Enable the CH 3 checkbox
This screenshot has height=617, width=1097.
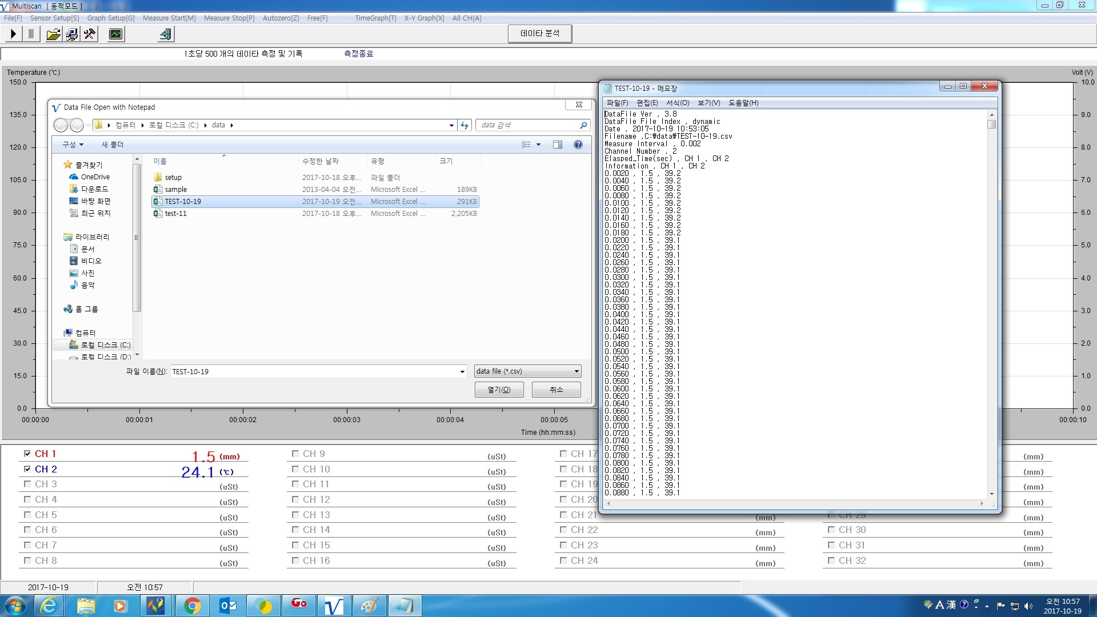[x=27, y=484]
